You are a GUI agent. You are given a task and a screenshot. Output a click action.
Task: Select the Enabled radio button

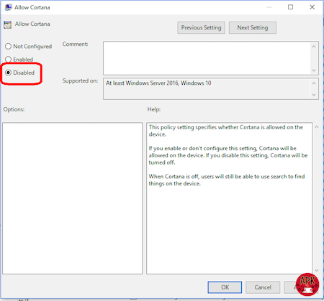[x=8, y=59]
